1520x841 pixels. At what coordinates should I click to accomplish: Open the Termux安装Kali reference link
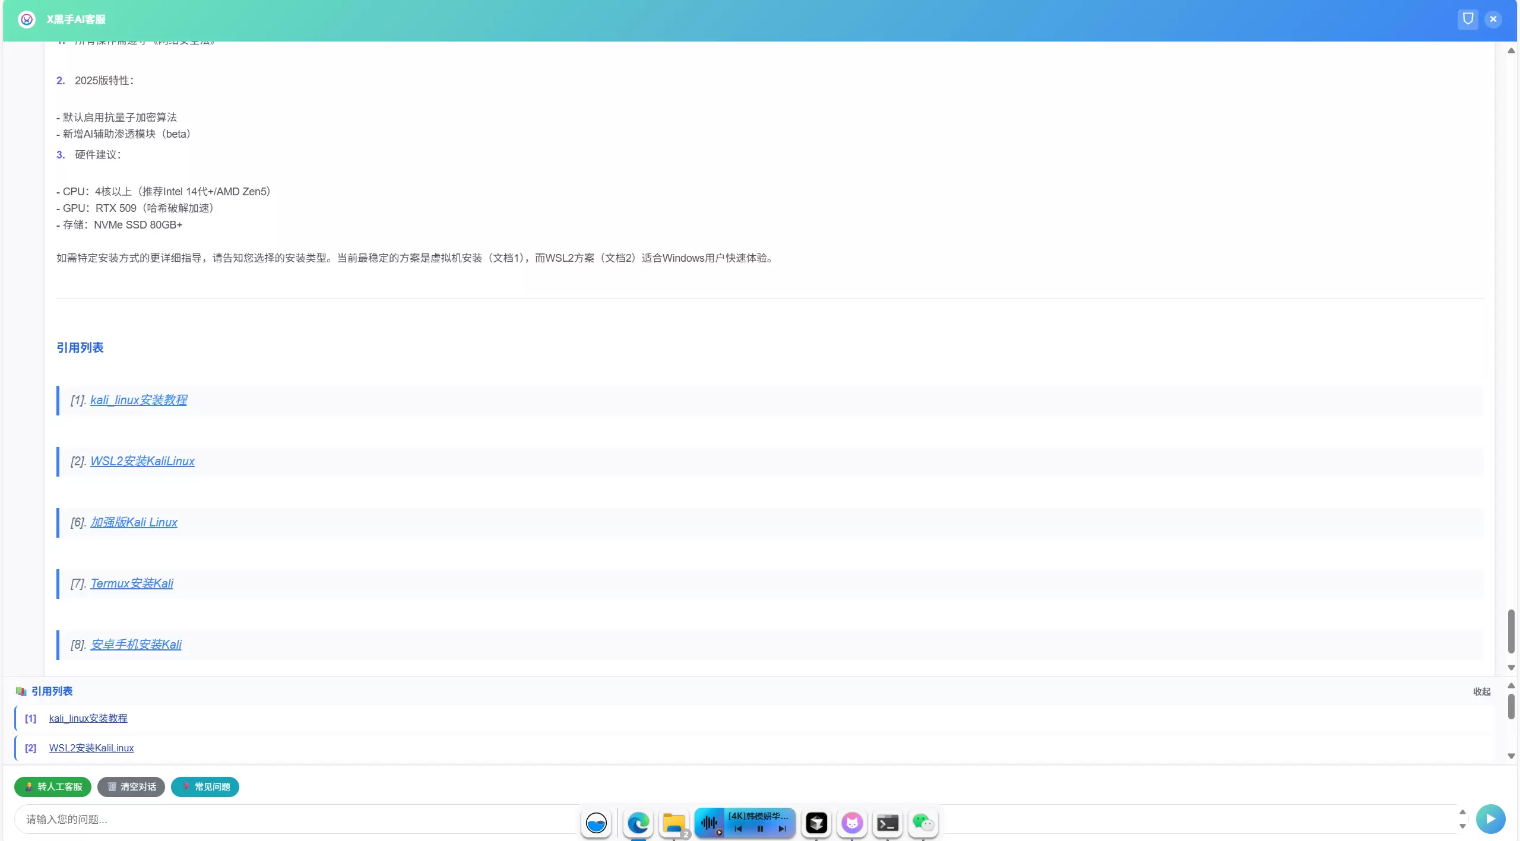[x=132, y=583]
